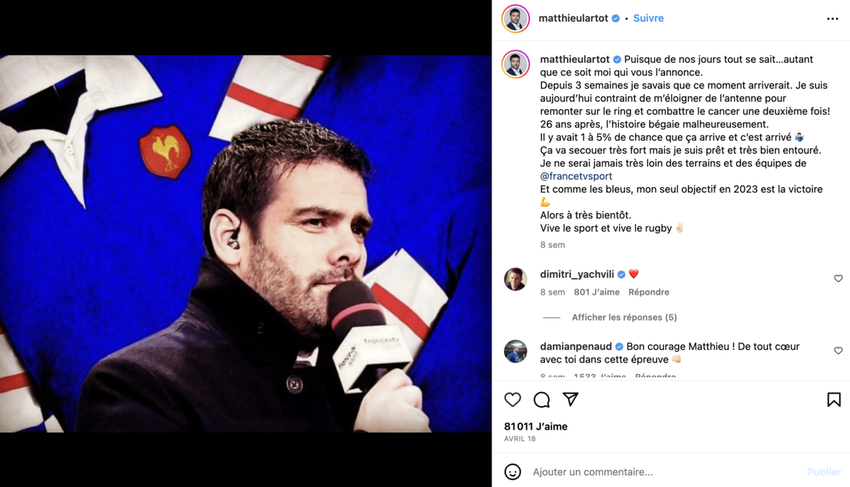850x487 pixels.
Task: Follow the account via 'Suivre'
Action: coord(648,18)
